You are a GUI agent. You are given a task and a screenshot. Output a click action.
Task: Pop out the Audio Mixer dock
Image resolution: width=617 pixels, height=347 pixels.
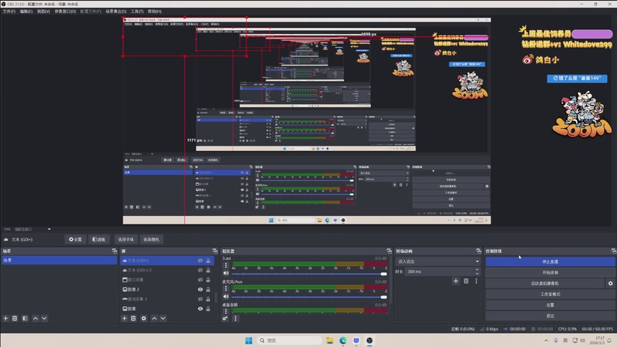tap(389, 251)
